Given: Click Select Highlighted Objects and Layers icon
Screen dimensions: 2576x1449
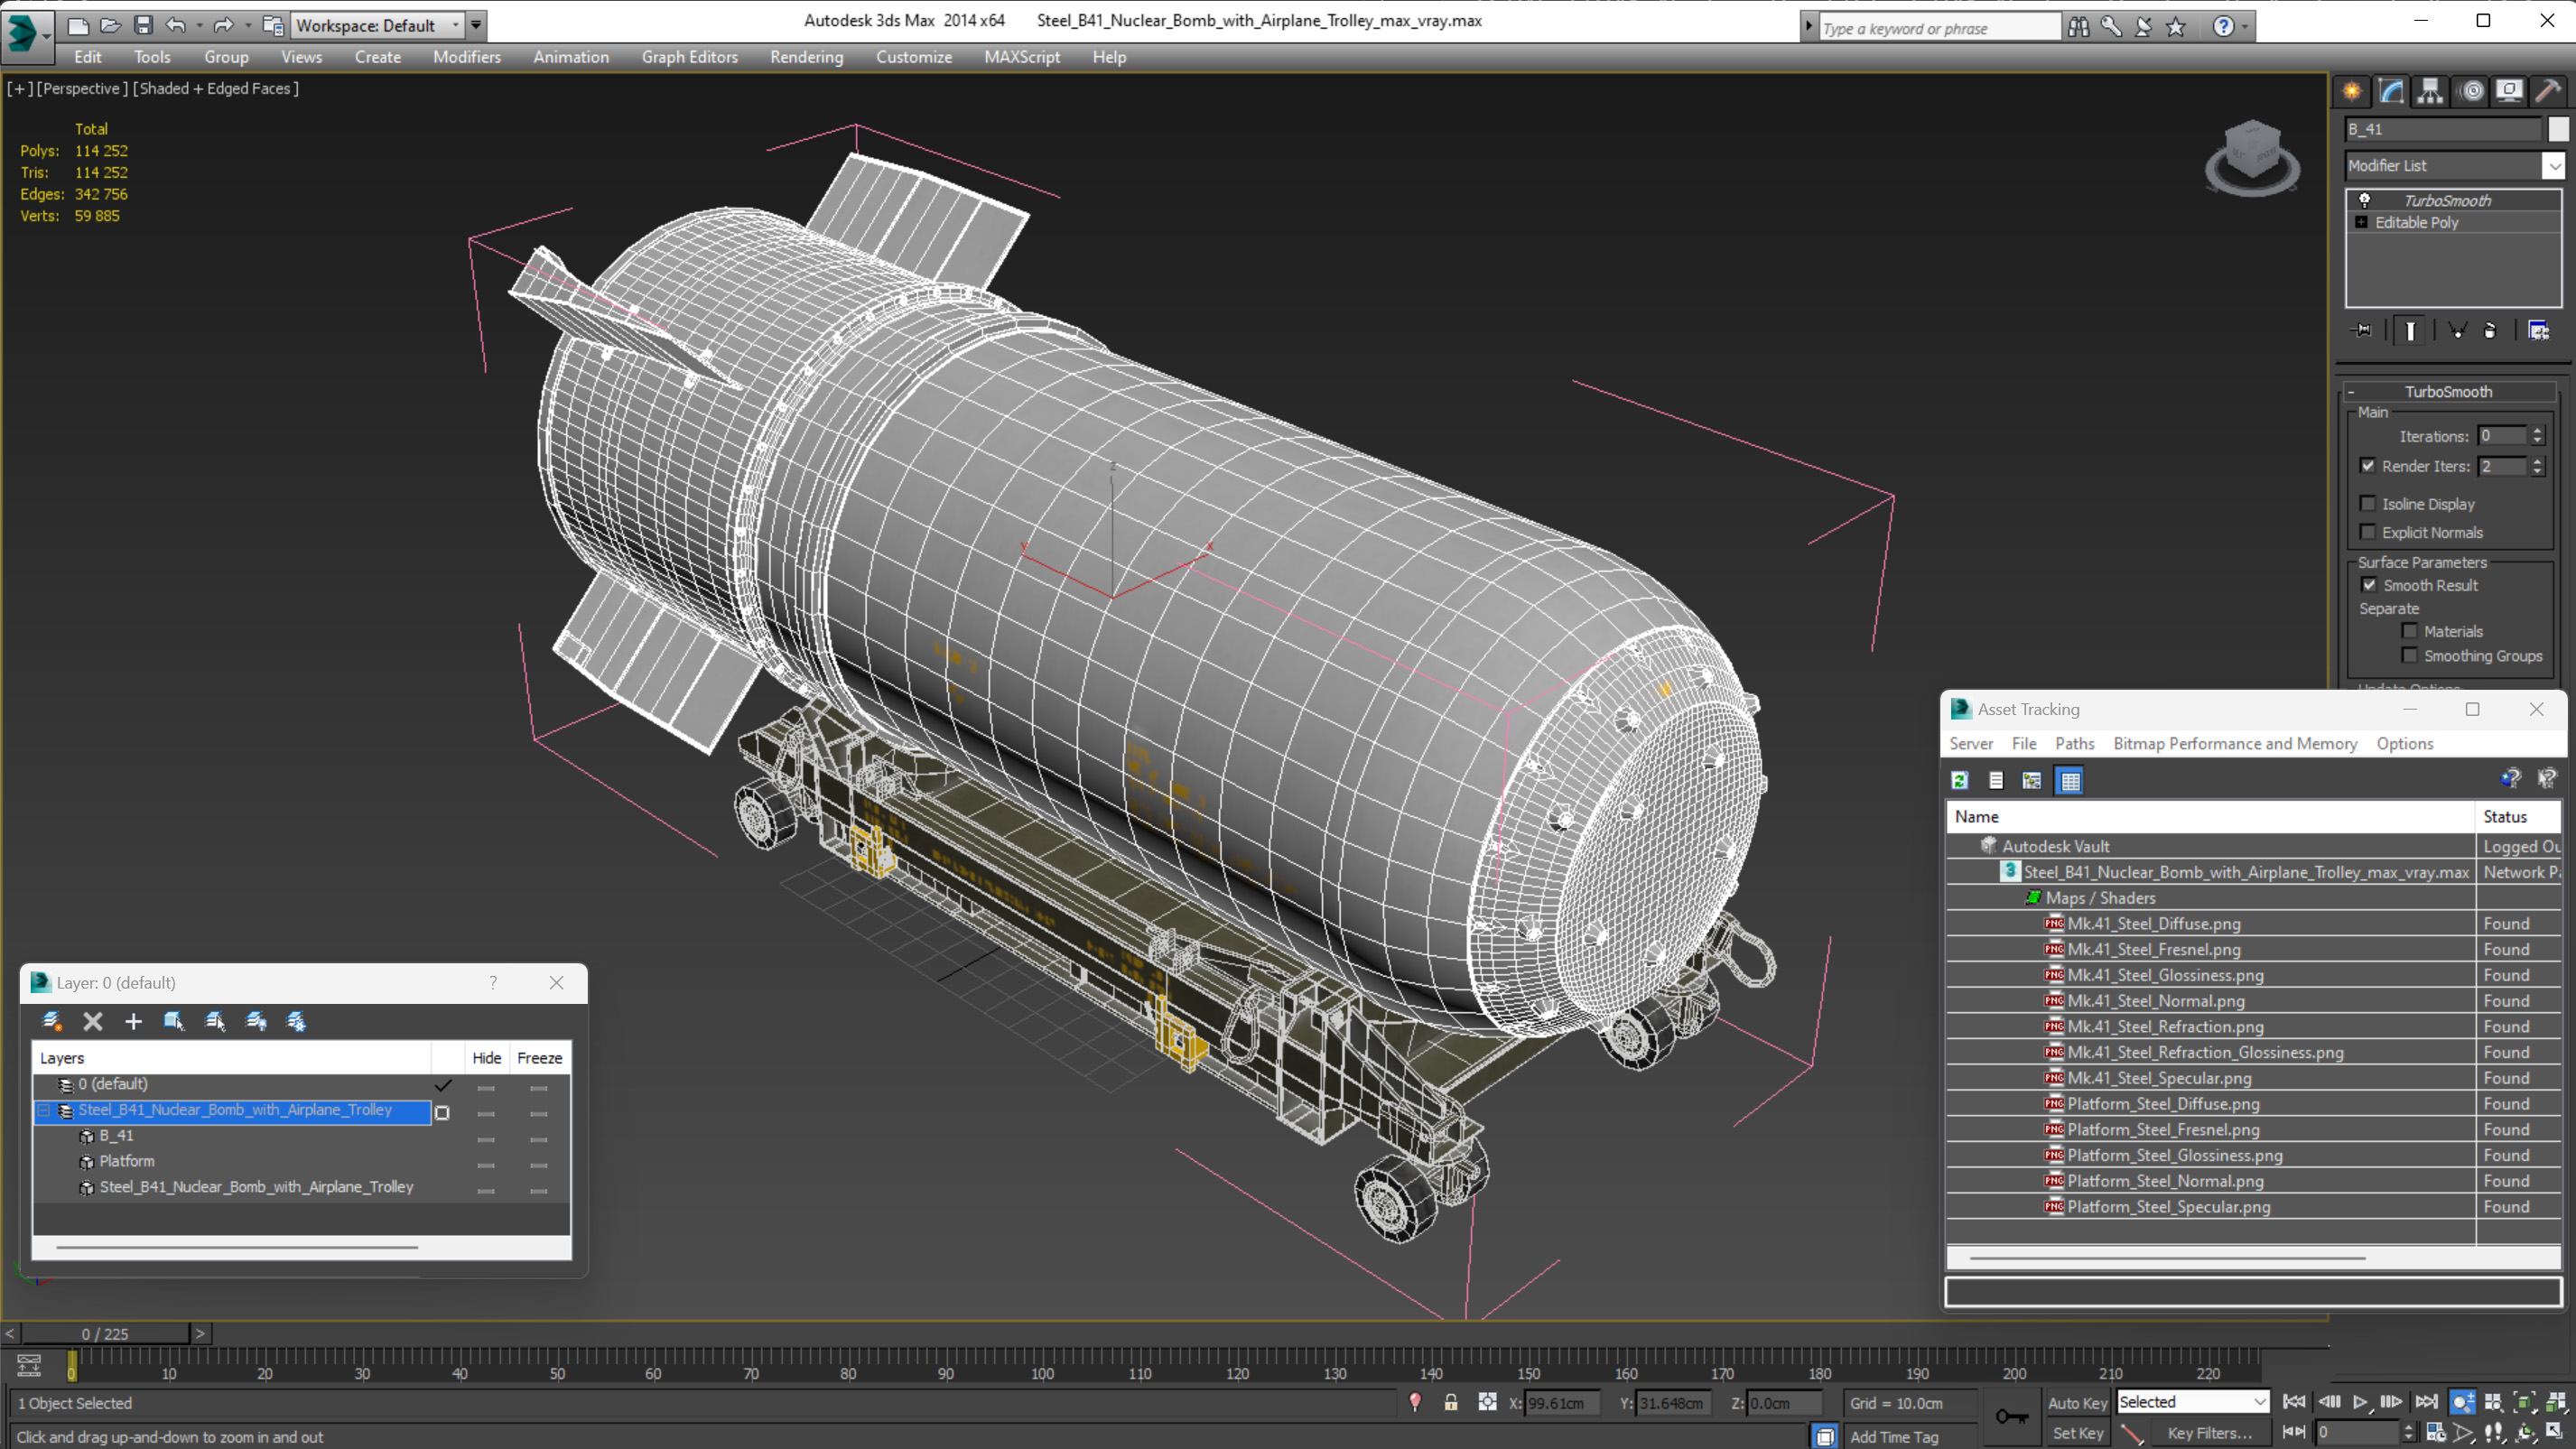Looking at the screenshot, I should (x=174, y=1021).
